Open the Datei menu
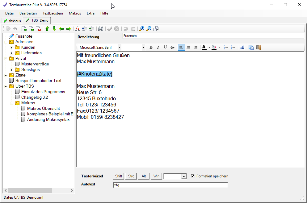307x203 pixels. click(x=9, y=13)
